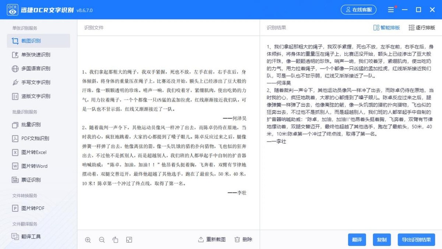Enable 智能排版 smart layout mode
Screen dimensions: 442x249
(x=386, y=27)
